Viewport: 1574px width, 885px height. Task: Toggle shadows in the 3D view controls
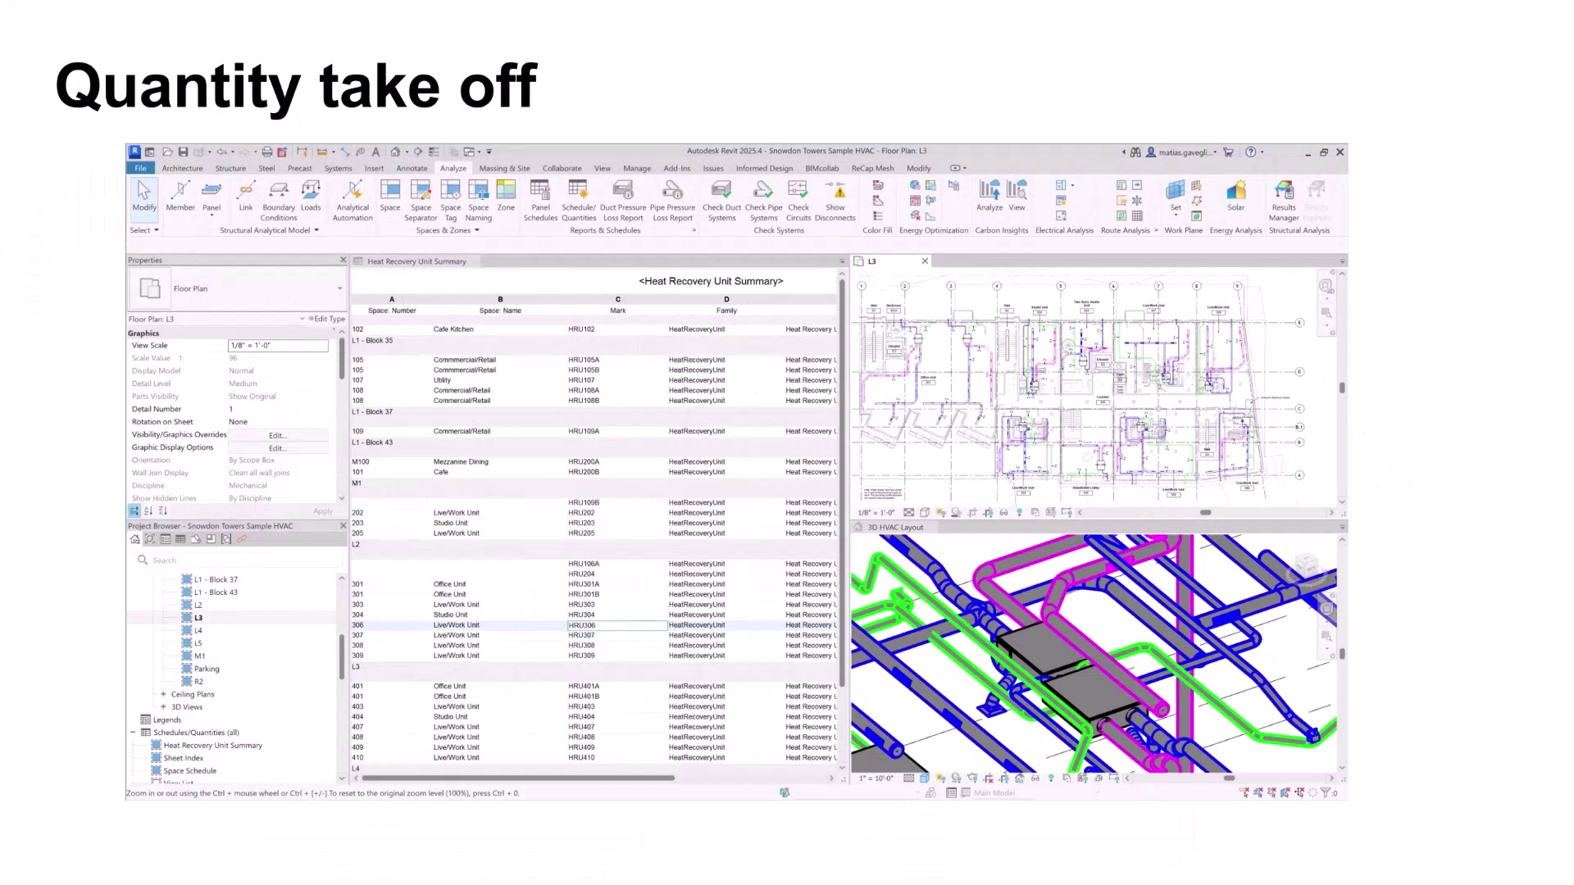click(x=955, y=779)
